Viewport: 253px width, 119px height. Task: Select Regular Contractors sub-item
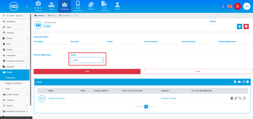(15, 83)
